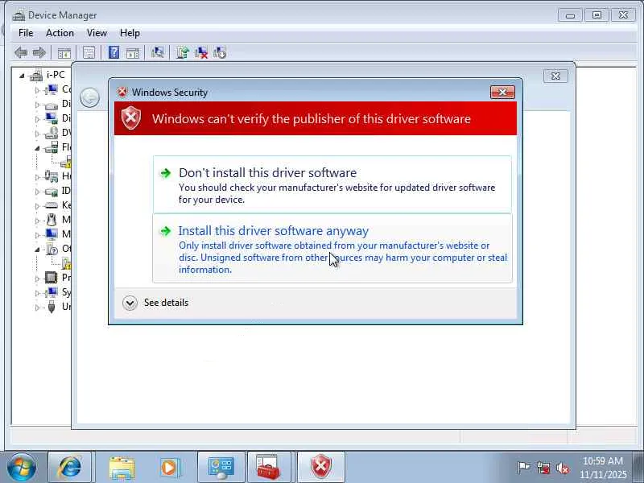Expand the IDE controllers category arrow
644x483 pixels.
(x=37, y=192)
